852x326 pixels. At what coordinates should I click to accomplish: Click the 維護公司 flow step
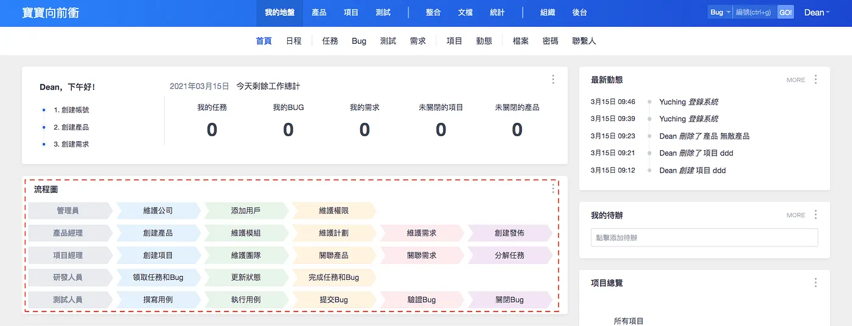click(x=158, y=210)
